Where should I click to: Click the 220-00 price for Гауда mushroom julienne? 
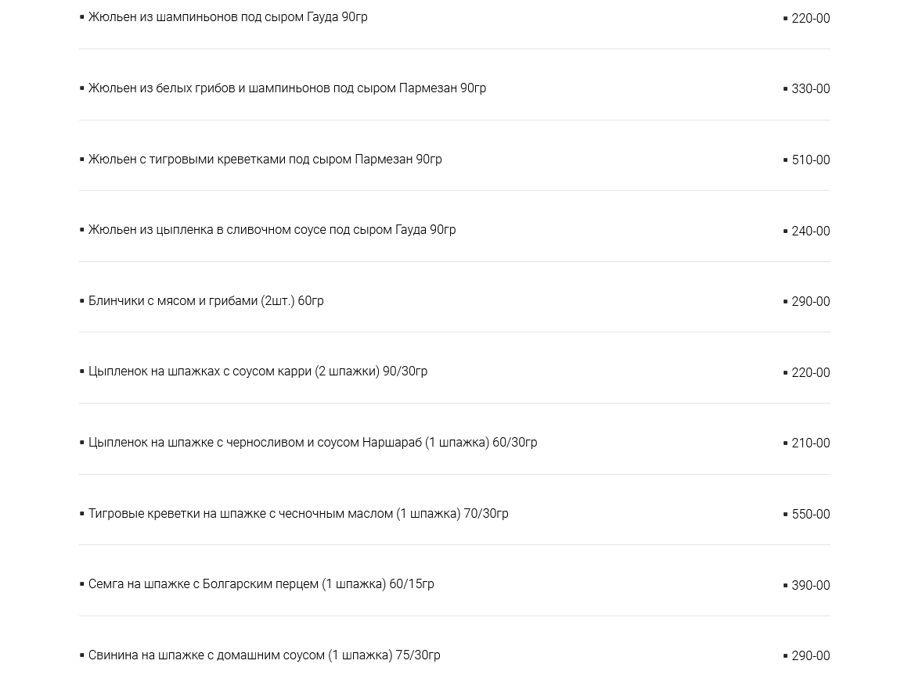(809, 19)
